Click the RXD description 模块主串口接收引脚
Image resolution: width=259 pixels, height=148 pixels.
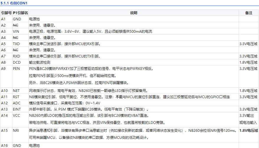pyautogui.click(x=65, y=56)
